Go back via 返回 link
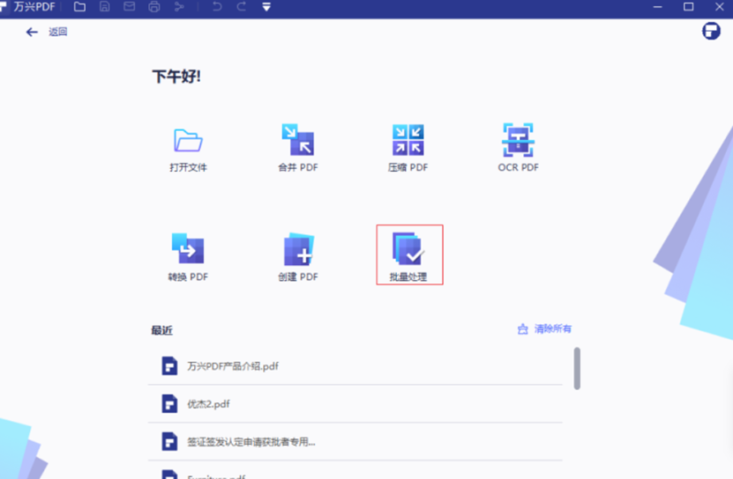This screenshot has width=733, height=479. click(x=58, y=32)
